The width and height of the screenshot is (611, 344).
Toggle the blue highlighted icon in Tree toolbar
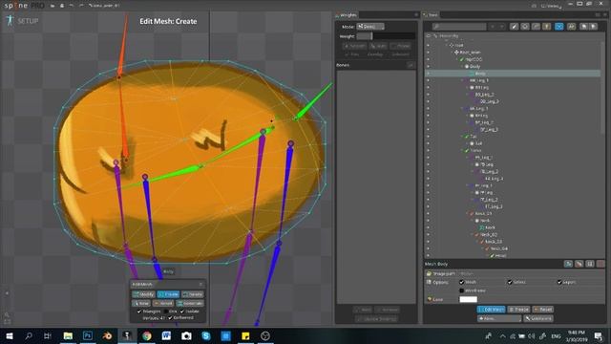point(559,27)
